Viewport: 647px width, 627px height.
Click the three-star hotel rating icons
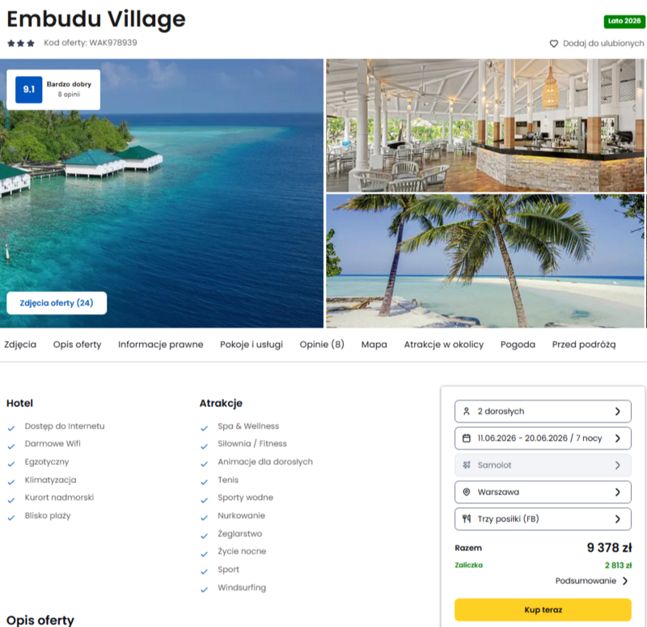tap(21, 44)
